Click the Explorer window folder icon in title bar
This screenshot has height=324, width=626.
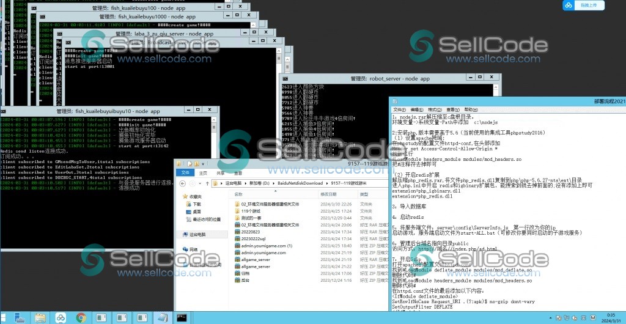point(179,164)
